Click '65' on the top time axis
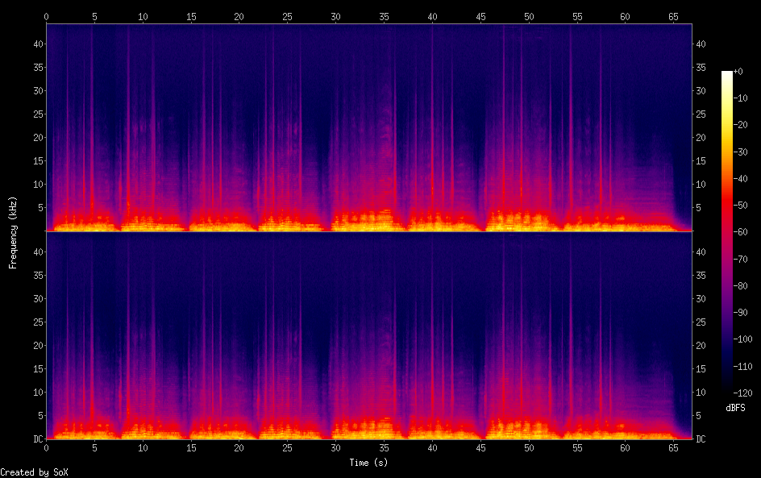The height and width of the screenshot is (478, 761). coord(673,16)
